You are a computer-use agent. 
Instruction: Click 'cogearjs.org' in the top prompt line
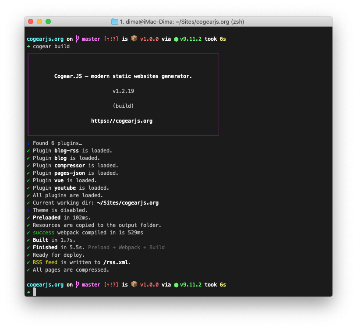tap(45, 39)
